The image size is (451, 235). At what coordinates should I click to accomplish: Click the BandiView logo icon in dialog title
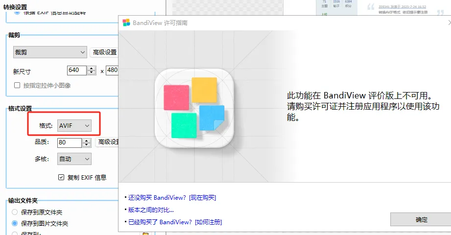(x=126, y=23)
